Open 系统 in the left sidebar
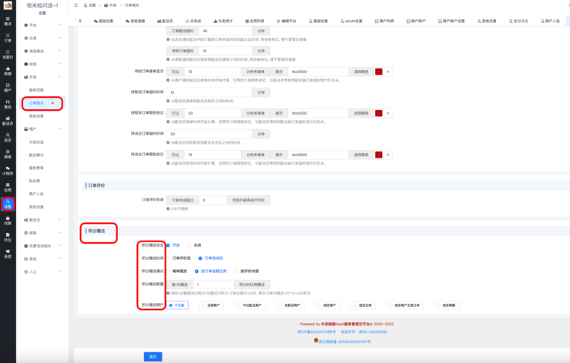Screen dimensions: 570x363 pyautogui.click(x=8, y=253)
